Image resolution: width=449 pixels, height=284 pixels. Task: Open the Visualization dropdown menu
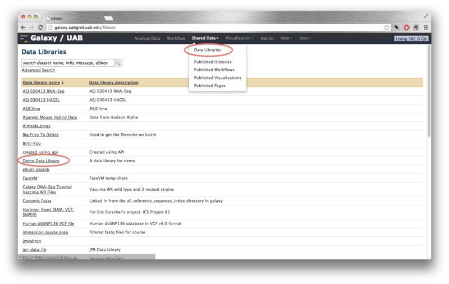(x=239, y=38)
